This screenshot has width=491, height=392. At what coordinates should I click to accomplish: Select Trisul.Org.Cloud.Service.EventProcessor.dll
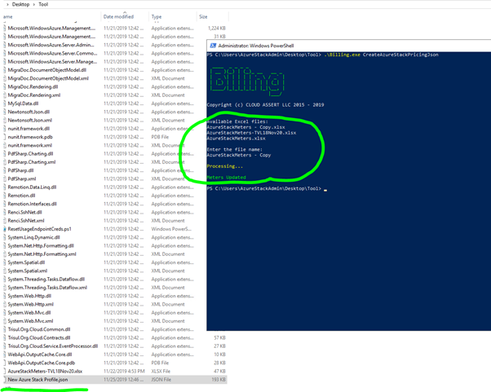tap(53, 346)
